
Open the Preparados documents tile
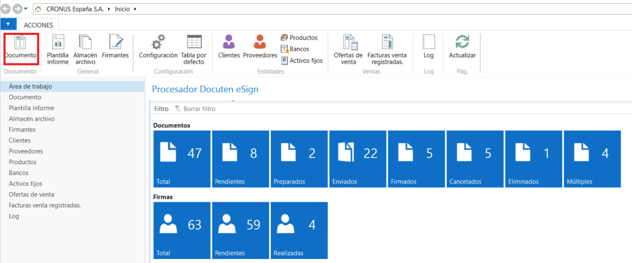[x=299, y=159]
